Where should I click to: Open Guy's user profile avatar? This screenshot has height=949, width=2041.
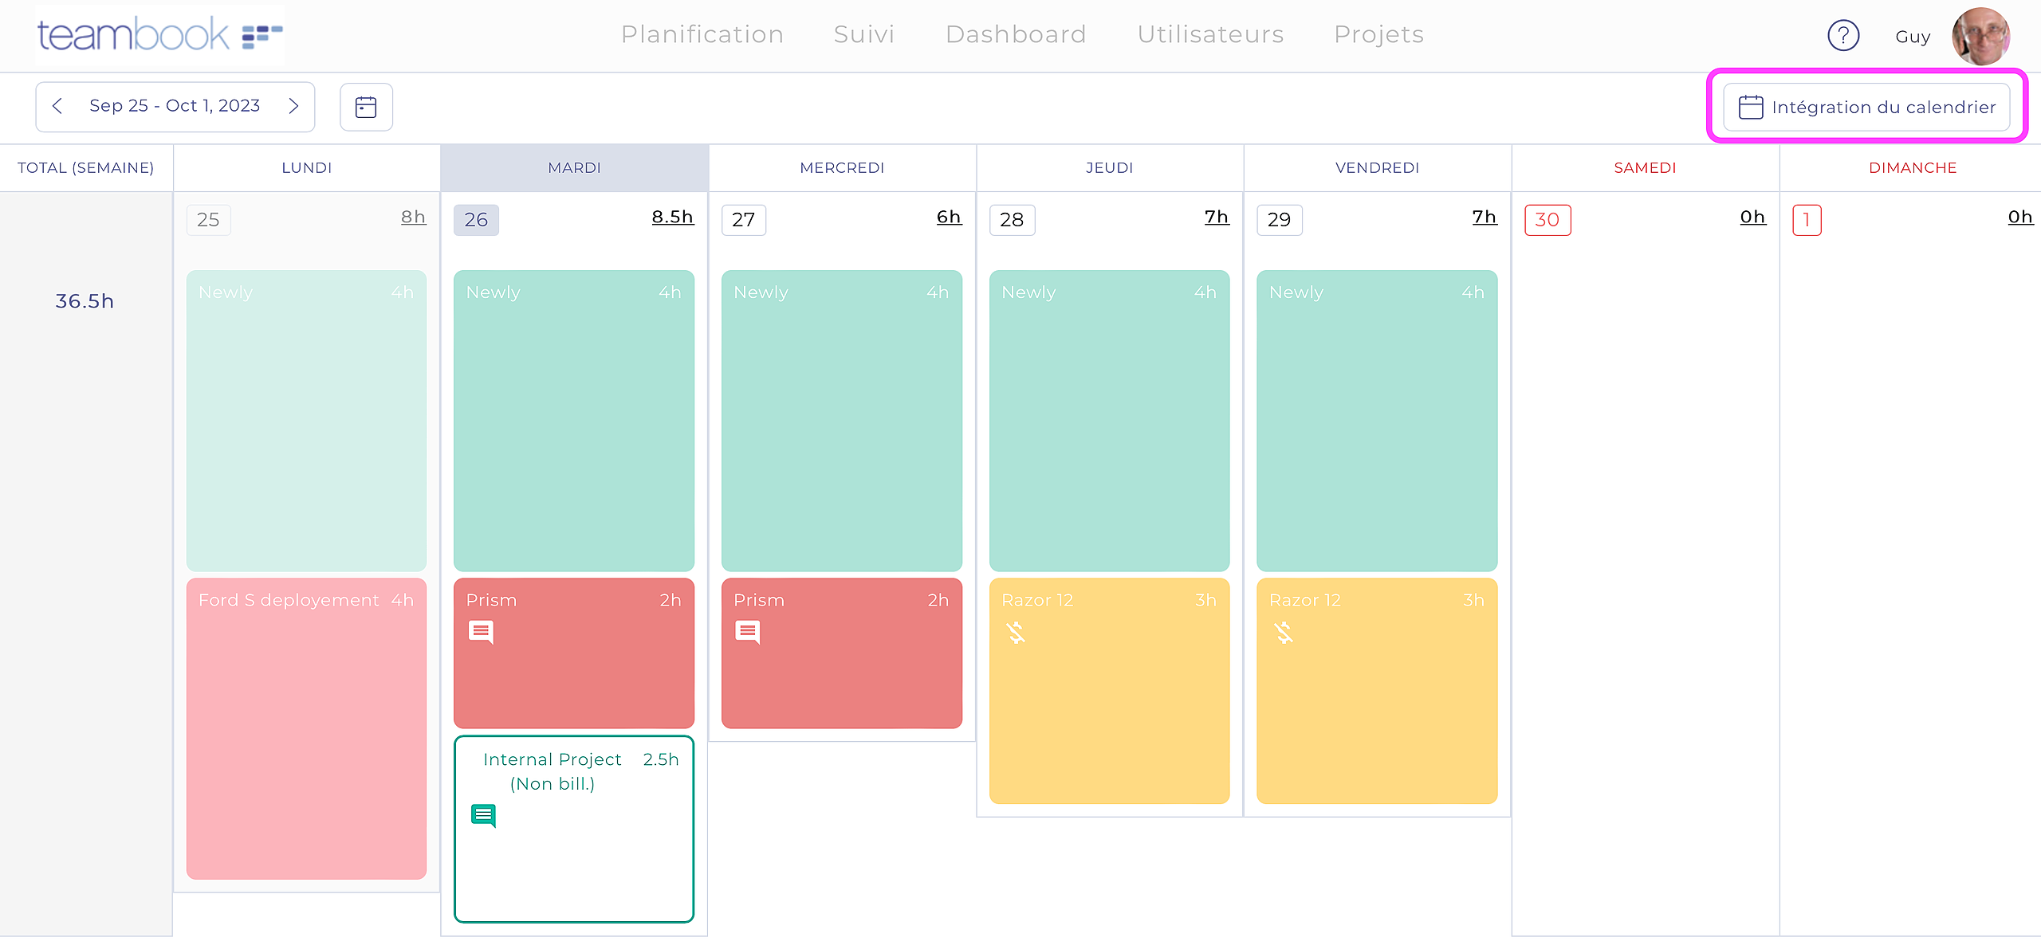[1980, 36]
